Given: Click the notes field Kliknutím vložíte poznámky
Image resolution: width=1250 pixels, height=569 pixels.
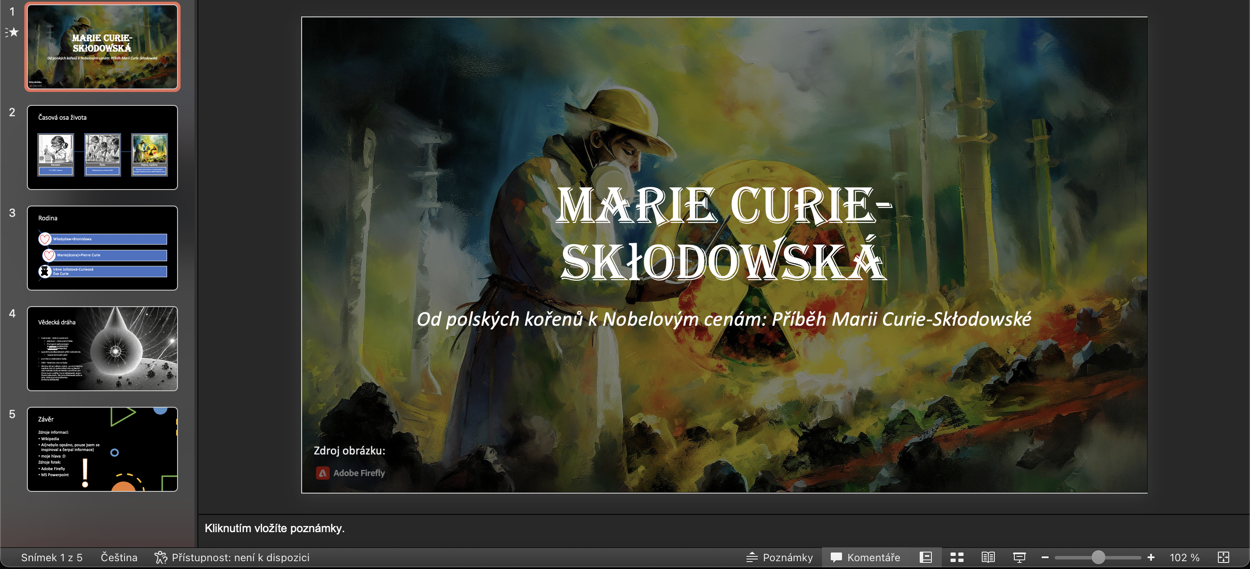Looking at the screenshot, I should click(x=275, y=528).
